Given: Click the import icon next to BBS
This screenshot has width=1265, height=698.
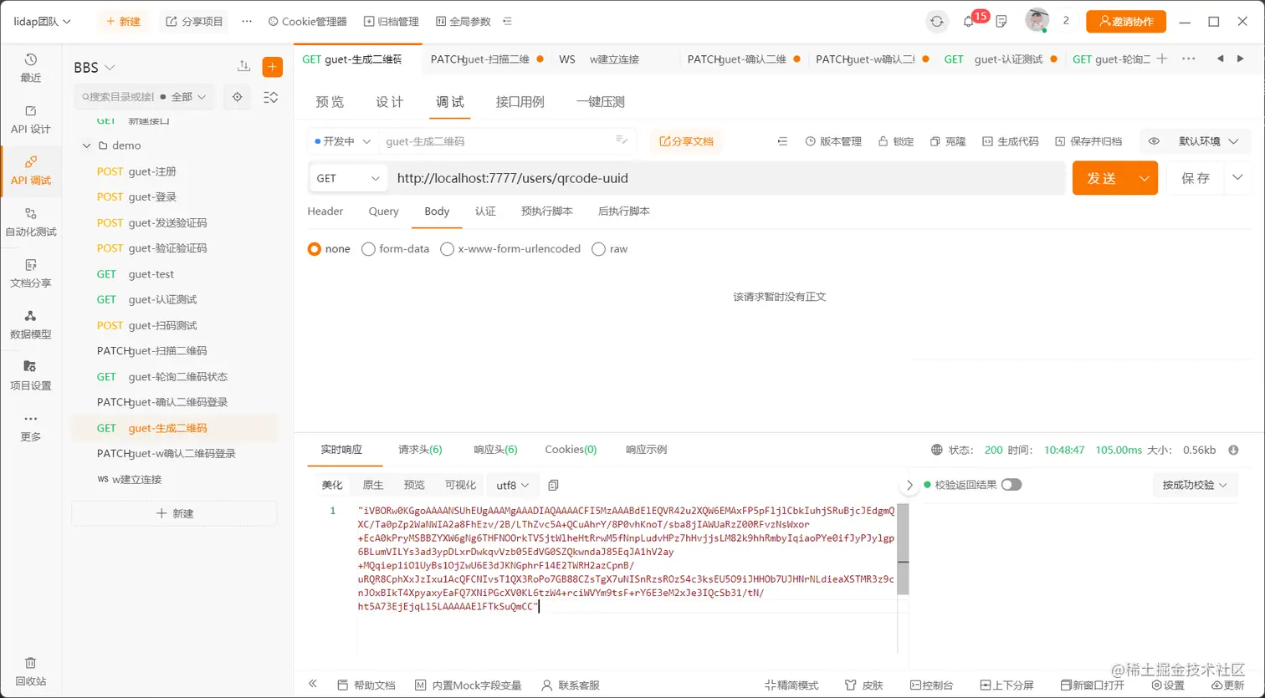Looking at the screenshot, I should click(x=244, y=67).
